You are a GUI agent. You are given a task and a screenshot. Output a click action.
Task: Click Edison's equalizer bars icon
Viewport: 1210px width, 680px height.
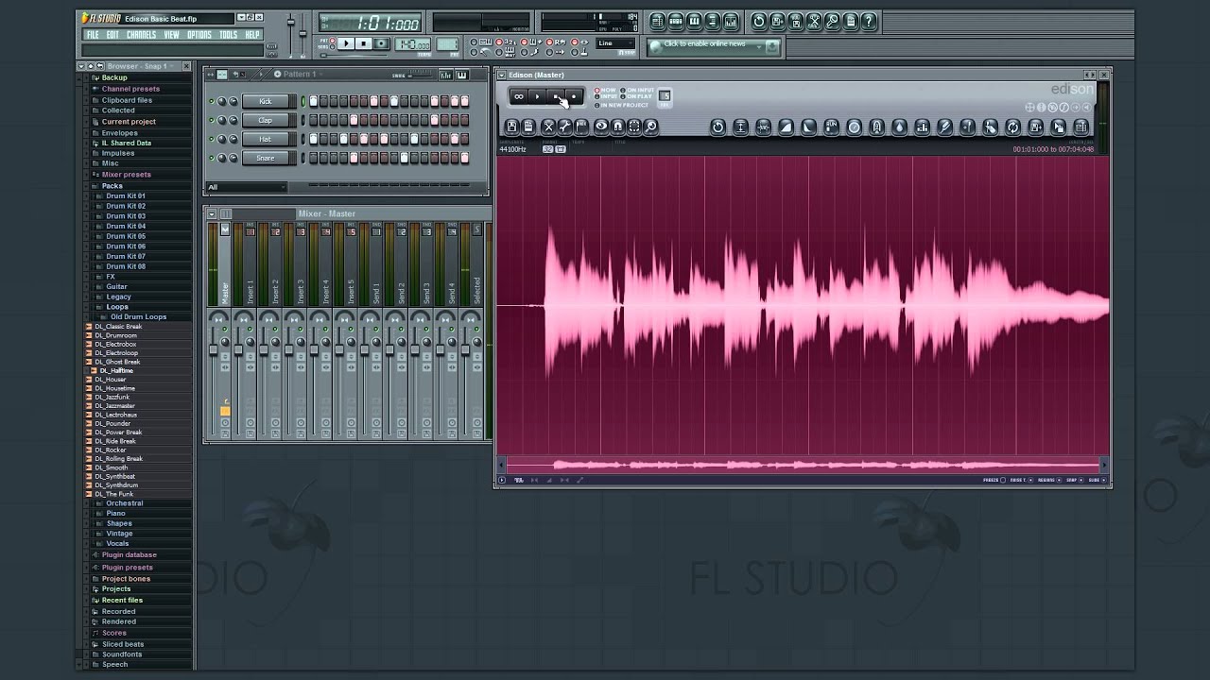coord(922,127)
